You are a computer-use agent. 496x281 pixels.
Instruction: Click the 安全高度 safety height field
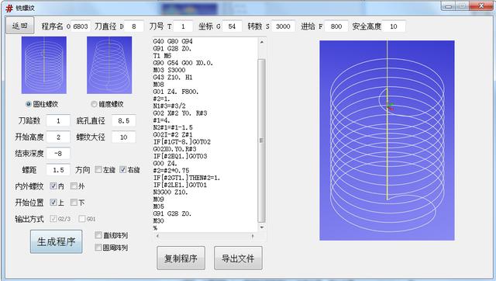pyautogui.click(x=394, y=26)
